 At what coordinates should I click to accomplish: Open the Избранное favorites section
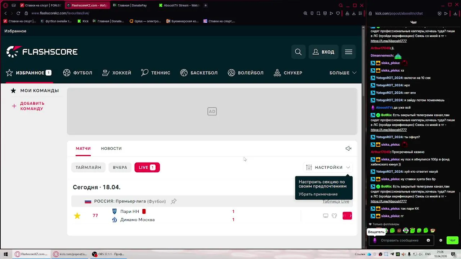point(28,73)
